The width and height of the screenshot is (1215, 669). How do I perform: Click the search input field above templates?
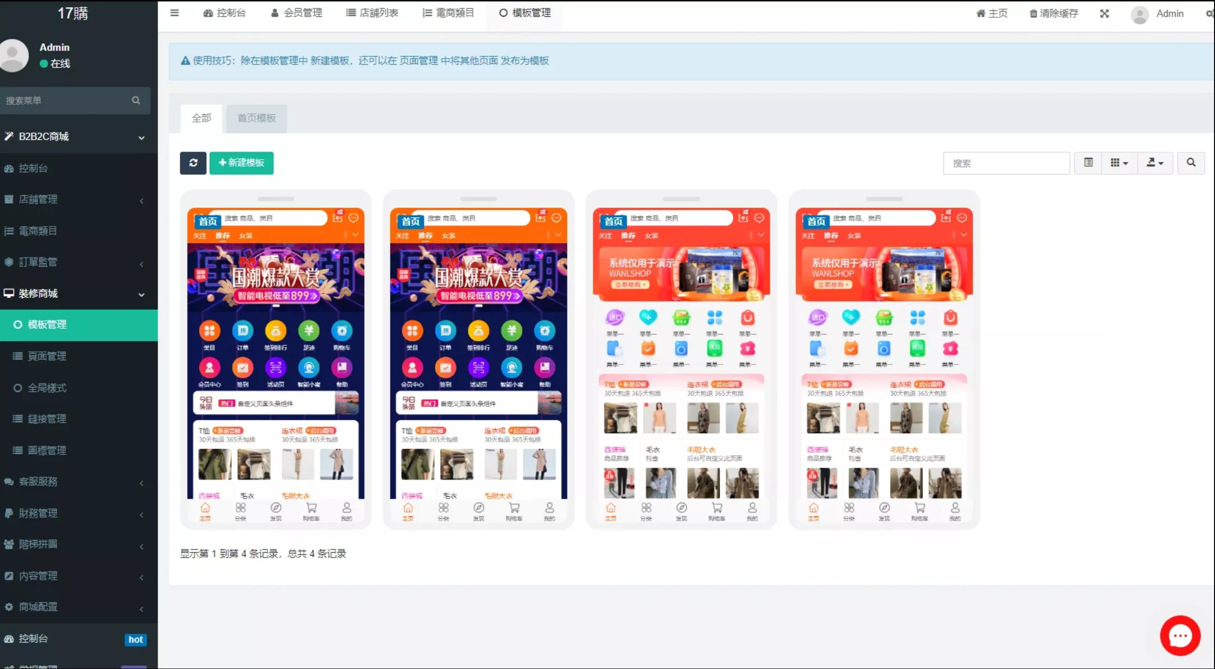1006,163
